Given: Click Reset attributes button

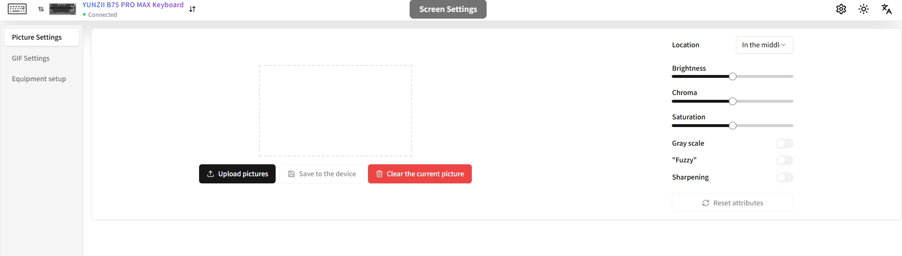Looking at the screenshot, I should [x=732, y=203].
